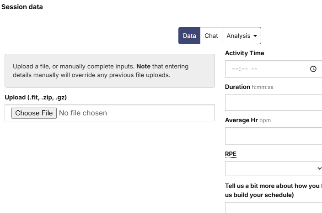Image resolution: width=322 pixels, height=213 pixels.
Task: Select the minutes part of Activity Time
Action: [x=245, y=69]
